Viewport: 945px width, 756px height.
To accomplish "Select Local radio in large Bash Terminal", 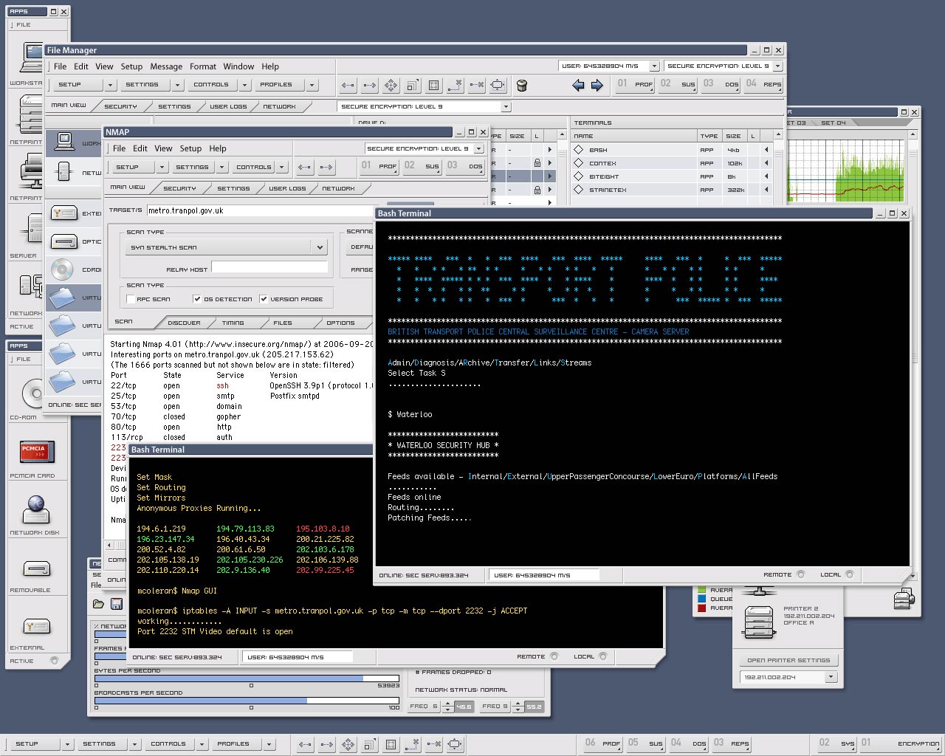I will click(850, 574).
